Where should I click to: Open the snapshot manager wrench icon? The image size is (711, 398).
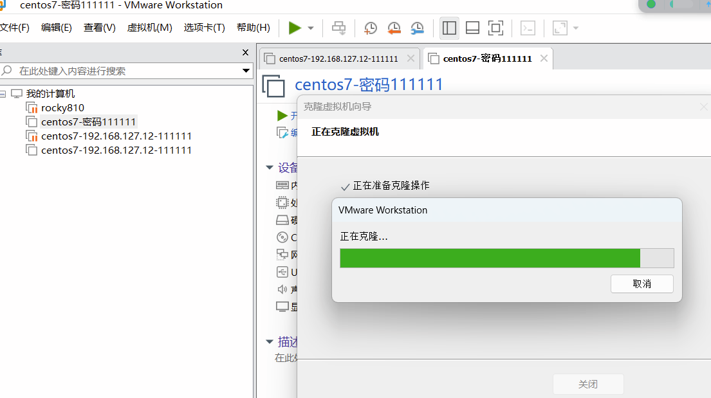coord(417,28)
